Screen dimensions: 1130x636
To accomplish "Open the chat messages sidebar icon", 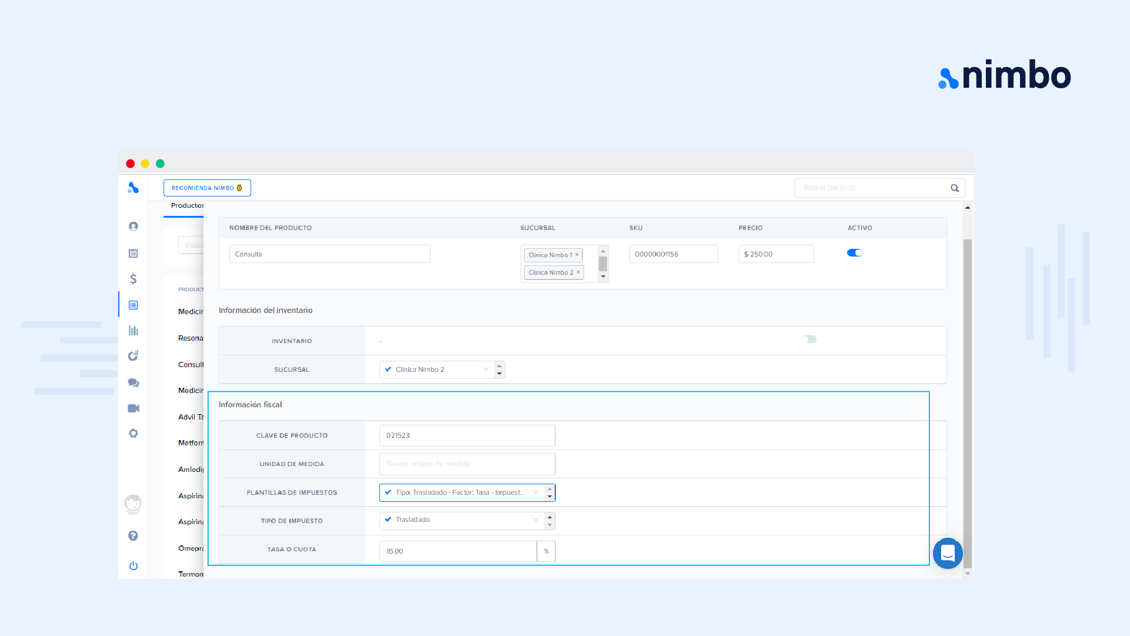I will click(x=134, y=382).
